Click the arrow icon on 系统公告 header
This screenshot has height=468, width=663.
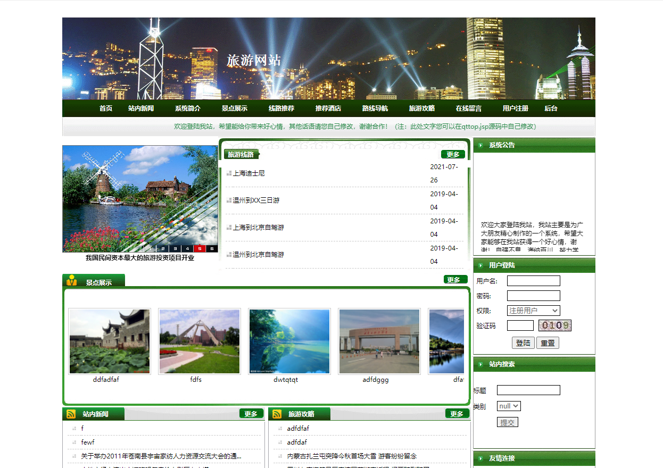(479, 145)
